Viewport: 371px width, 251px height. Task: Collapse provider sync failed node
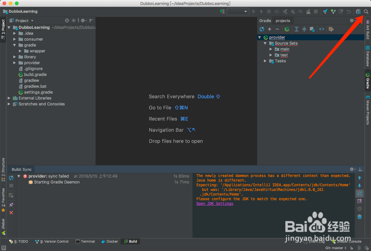19,176
